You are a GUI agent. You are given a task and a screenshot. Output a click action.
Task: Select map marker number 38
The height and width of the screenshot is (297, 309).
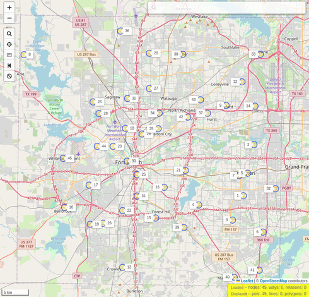tap(183, 54)
